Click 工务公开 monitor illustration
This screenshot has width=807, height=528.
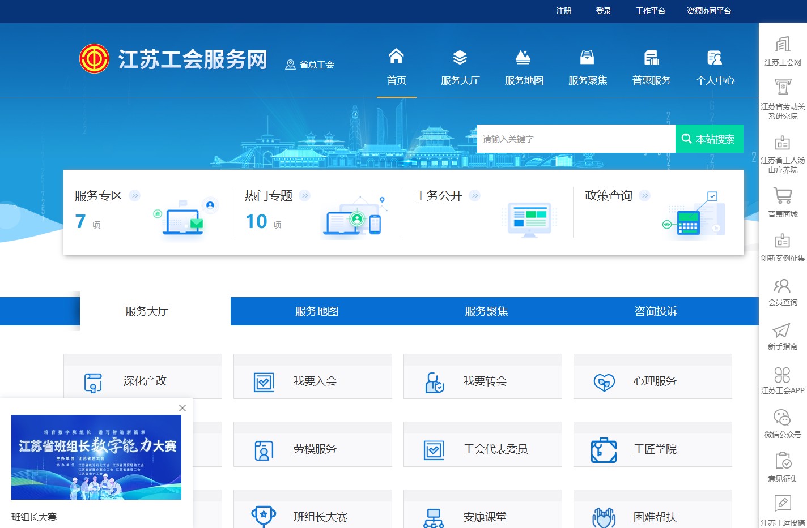click(x=529, y=219)
